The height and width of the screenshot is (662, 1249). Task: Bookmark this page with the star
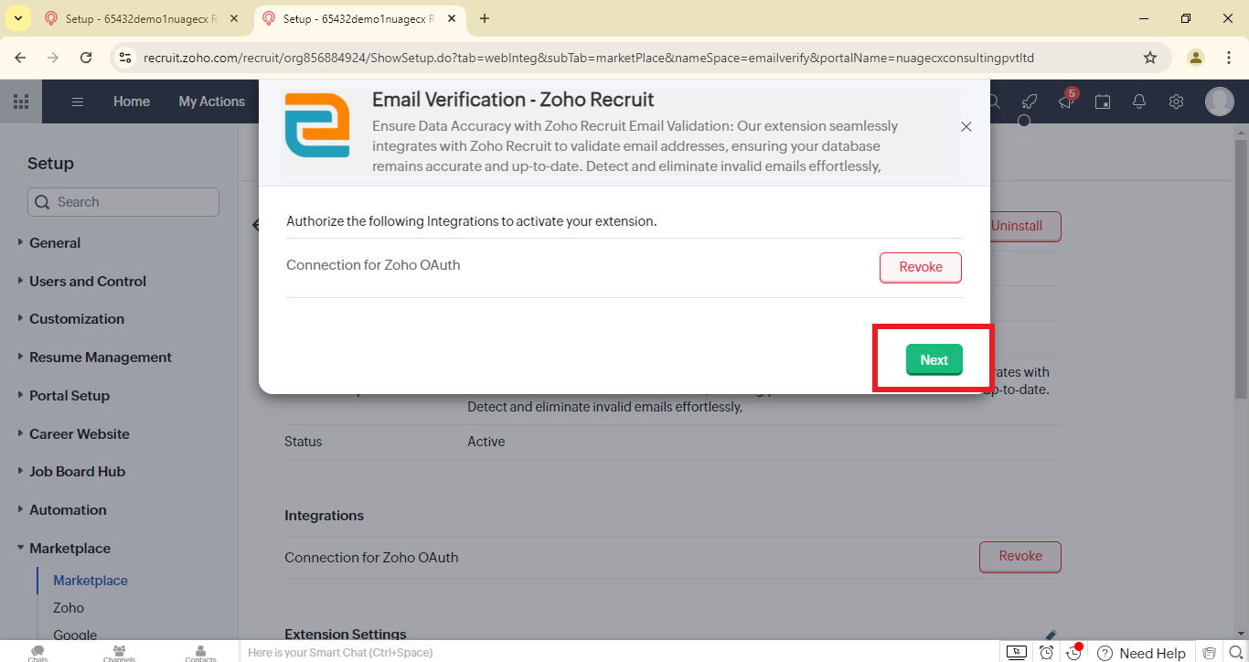click(1150, 58)
